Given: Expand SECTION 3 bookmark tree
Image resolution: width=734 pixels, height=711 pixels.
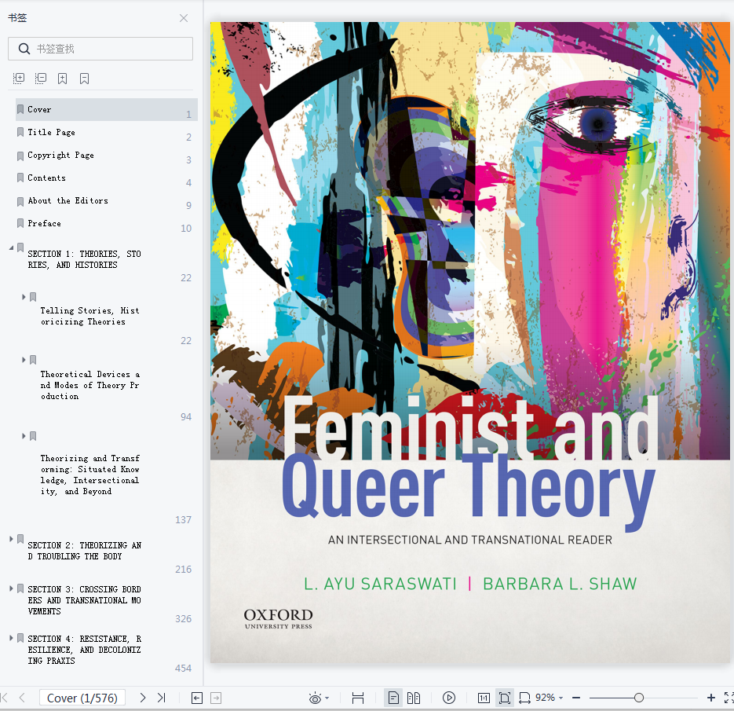Looking at the screenshot, I should [11, 588].
